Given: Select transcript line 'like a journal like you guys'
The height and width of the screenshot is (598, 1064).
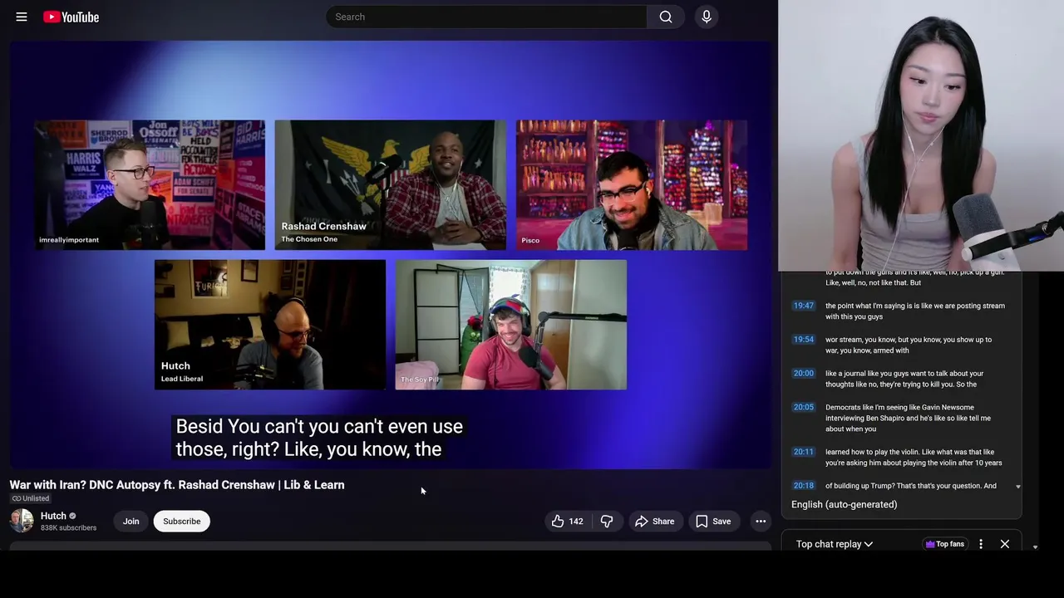Looking at the screenshot, I should [x=904, y=379].
